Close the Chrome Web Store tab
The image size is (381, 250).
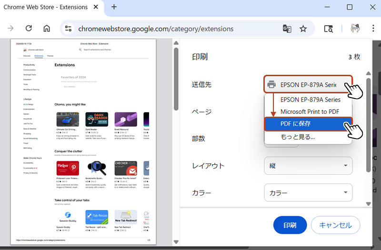[96, 7]
